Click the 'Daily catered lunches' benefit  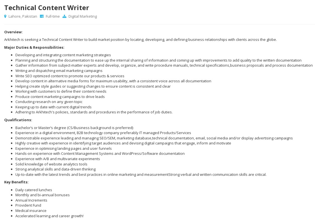(34, 190)
